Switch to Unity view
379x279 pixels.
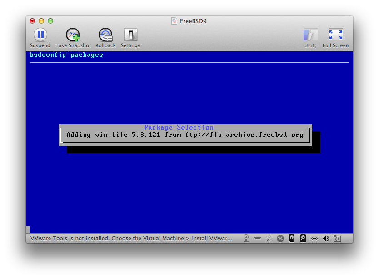310,38
